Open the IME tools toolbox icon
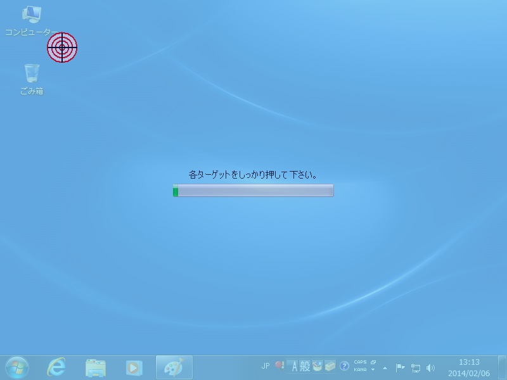The height and width of the screenshot is (380, 507). [x=330, y=366]
